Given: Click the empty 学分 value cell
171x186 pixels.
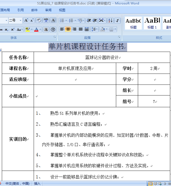Looking at the screenshot, I should coord(154,79).
